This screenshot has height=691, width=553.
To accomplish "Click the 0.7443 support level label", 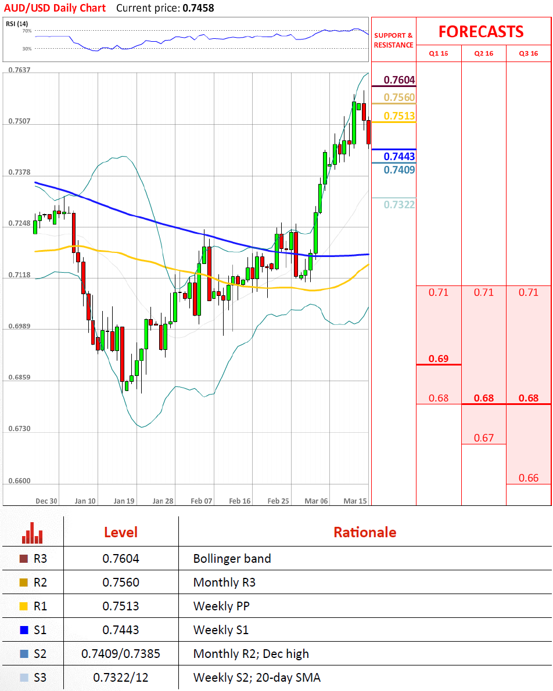I will pos(399,156).
